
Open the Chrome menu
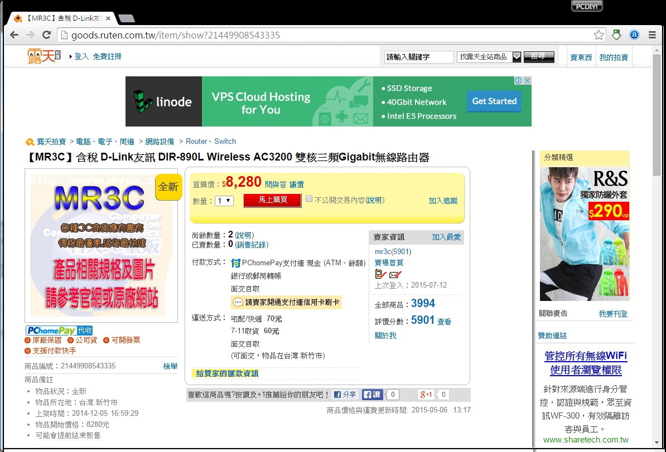[653, 35]
